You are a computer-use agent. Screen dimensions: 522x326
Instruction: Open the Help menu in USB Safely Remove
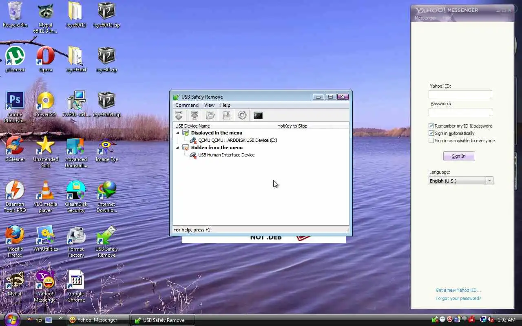click(225, 105)
